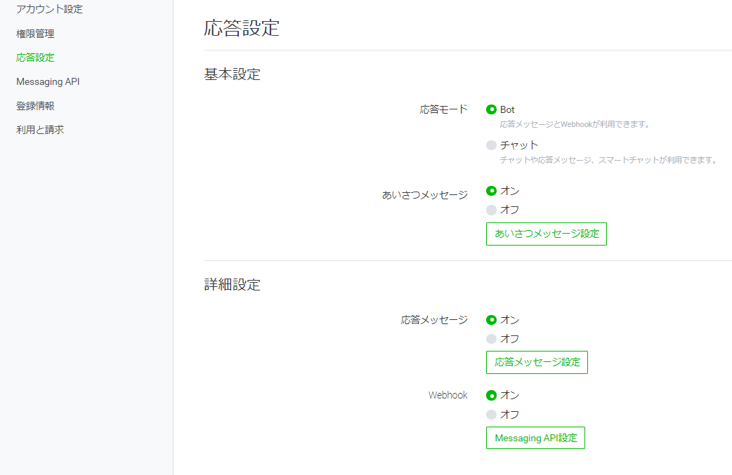
Task: Select the チャット response mode radio button
Action: [x=491, y=145]
